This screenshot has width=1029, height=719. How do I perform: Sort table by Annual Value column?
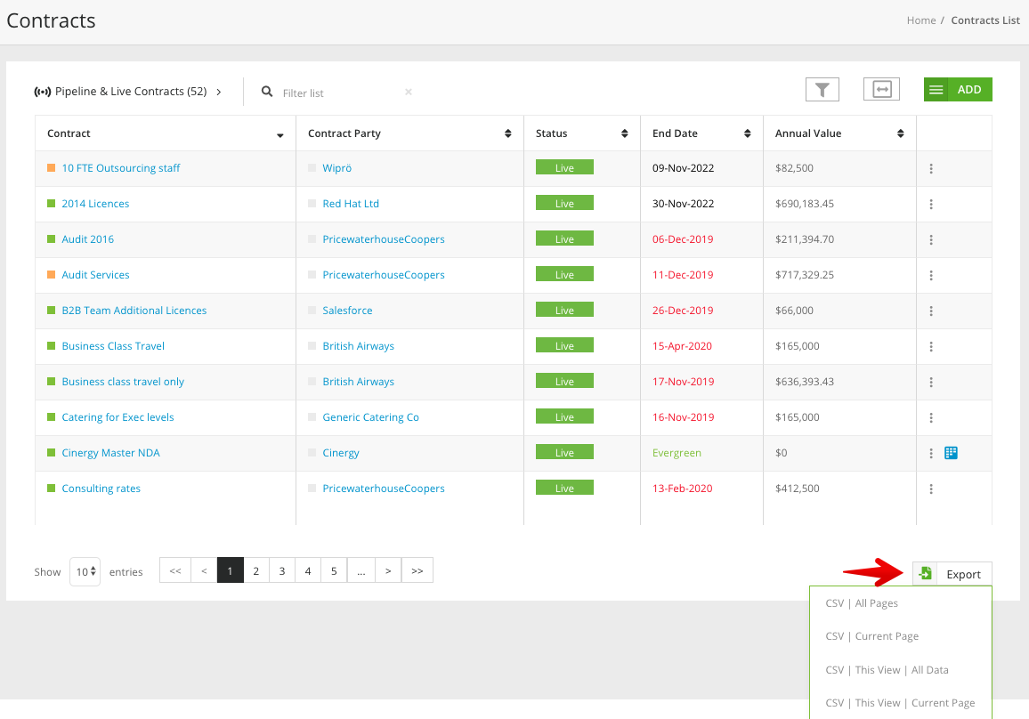901,133
